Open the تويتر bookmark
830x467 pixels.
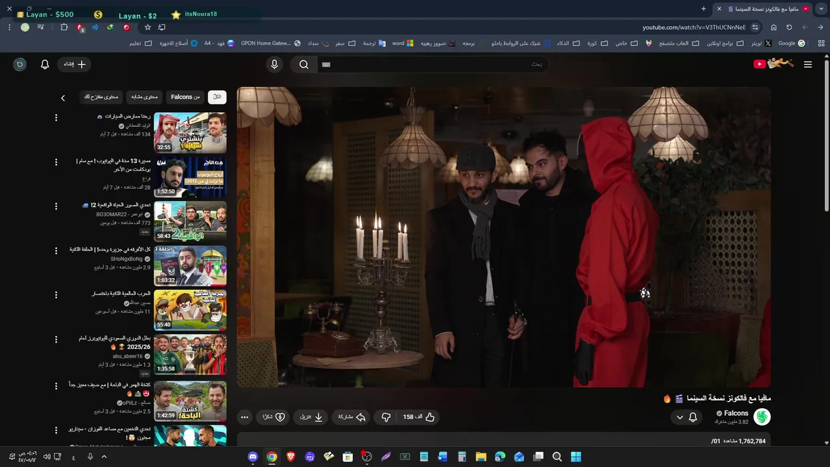[x=761, y=43]
